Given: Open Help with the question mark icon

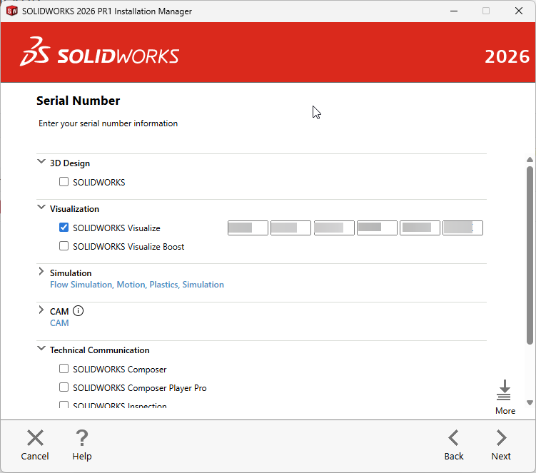Looking at the screenshot, I should [82, 438].
